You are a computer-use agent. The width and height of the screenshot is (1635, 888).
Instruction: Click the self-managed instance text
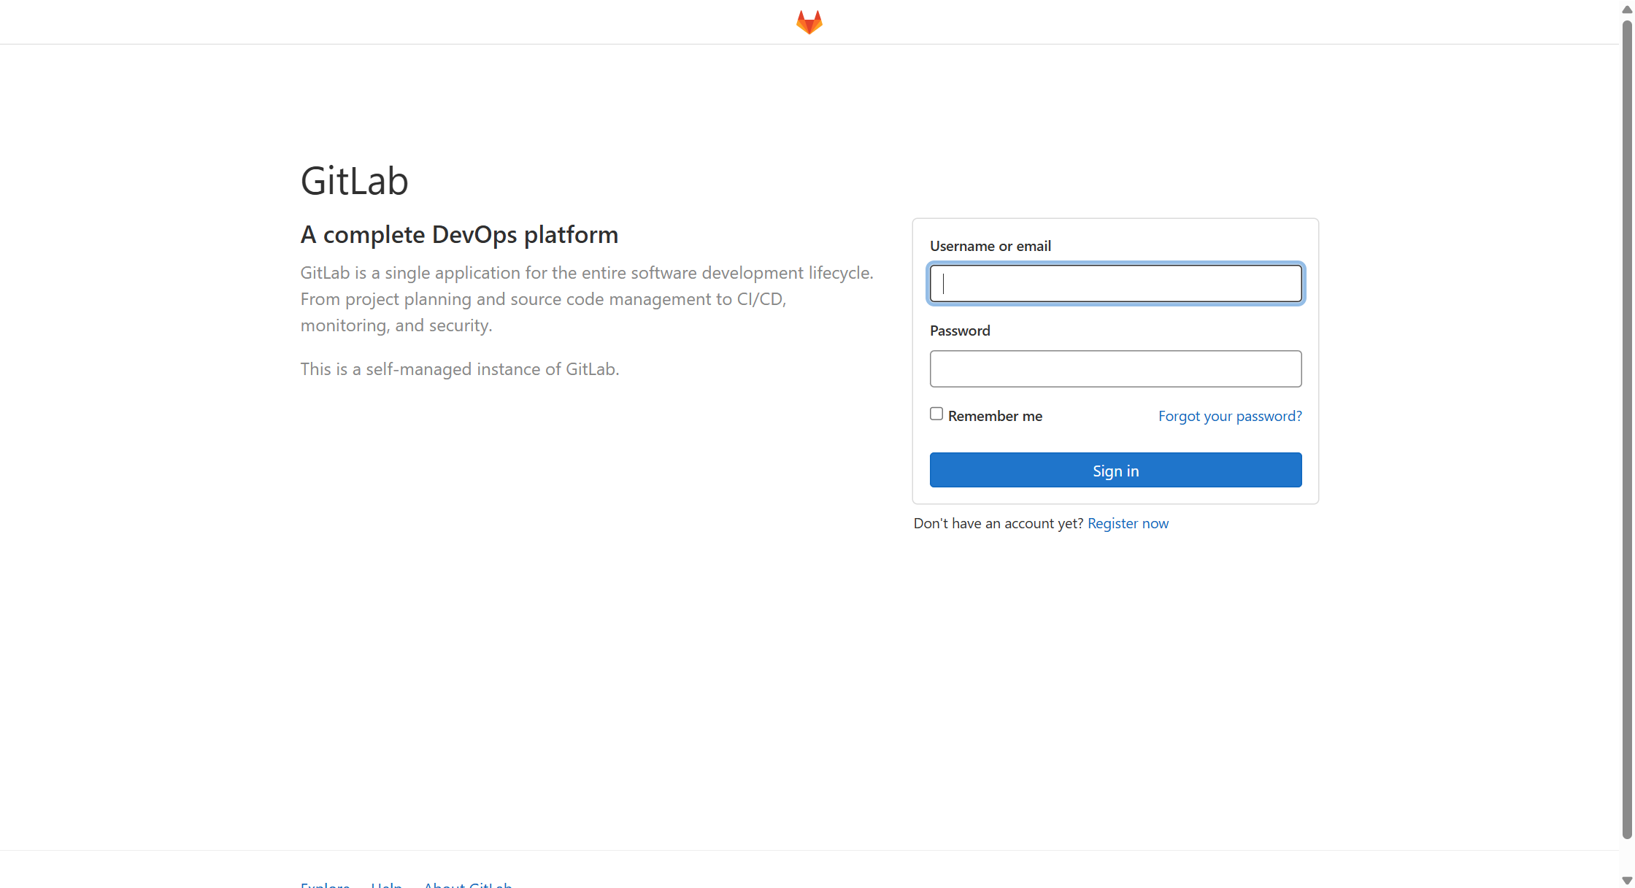(x=460, y=369)
